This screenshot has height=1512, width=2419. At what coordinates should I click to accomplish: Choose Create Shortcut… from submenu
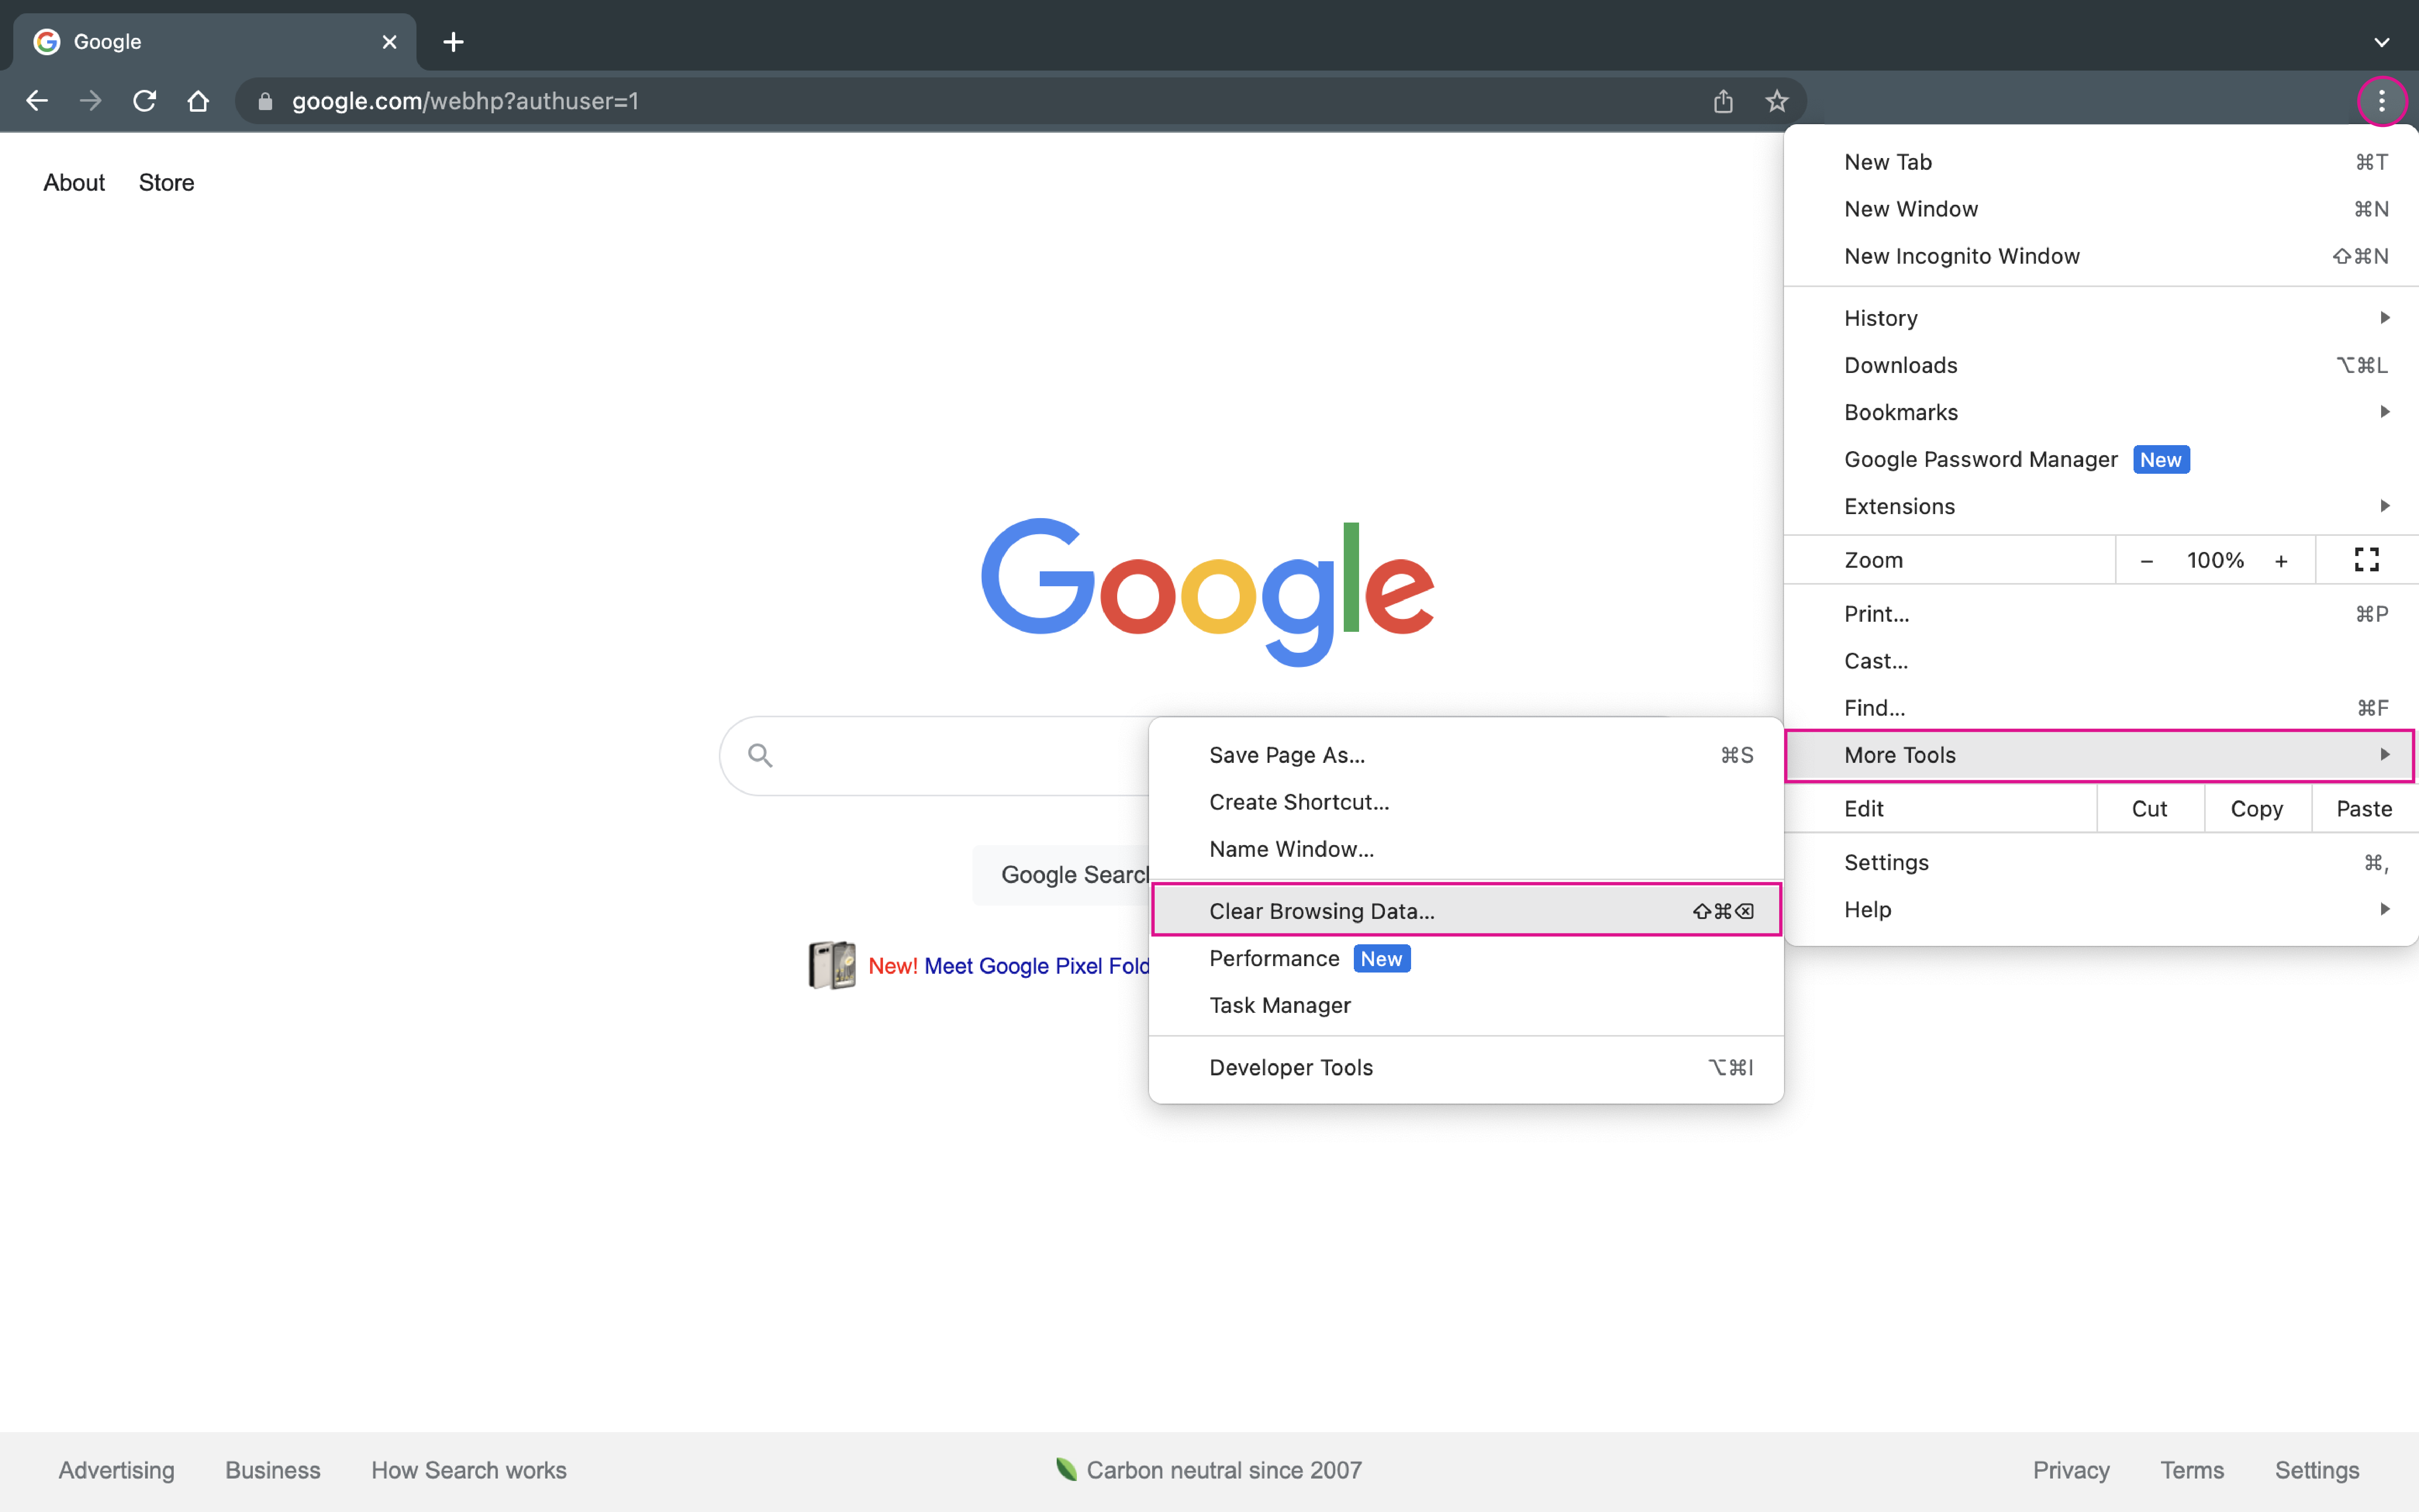[1466, 802]
